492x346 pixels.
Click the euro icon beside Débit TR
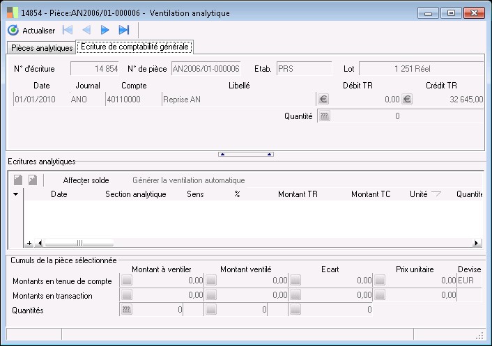[x=323, y=99]
